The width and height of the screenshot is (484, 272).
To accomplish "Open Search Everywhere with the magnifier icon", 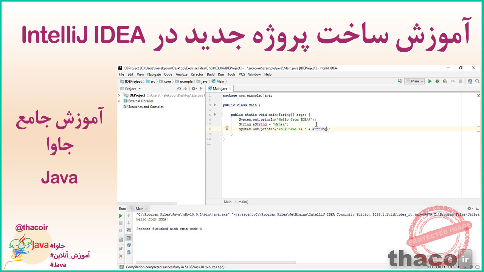I will click(x=477, y=81).
